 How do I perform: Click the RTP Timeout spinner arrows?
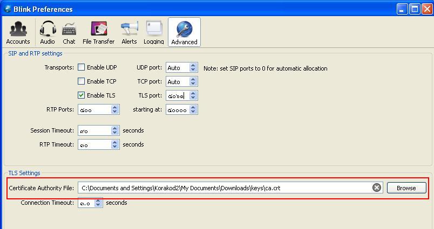(115, 144)
